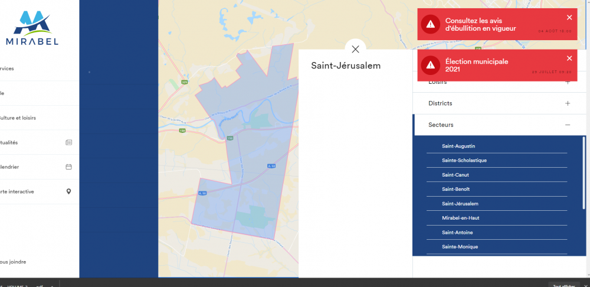Click the calendar icon beside Calendrier
590x287 pixels.
(68, 167)
